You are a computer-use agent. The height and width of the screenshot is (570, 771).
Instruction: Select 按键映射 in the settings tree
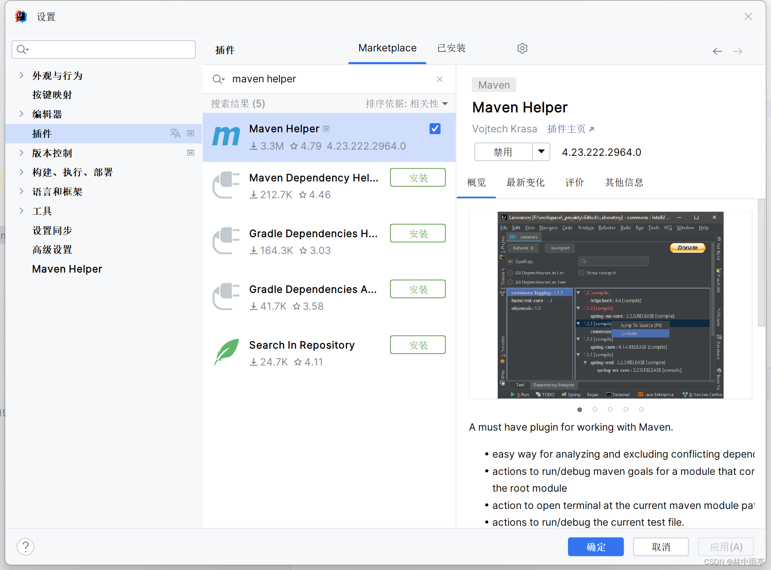(52, 95)
